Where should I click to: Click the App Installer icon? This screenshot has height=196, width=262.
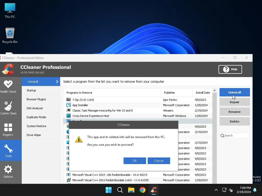click(x=69, y=105)
